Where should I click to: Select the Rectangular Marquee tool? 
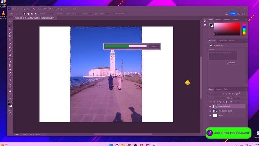10,26
